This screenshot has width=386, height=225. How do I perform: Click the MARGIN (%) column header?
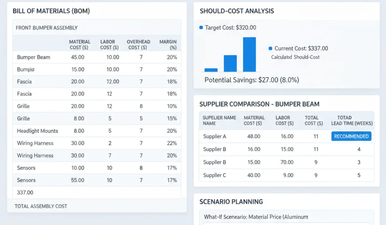[168, 45]
